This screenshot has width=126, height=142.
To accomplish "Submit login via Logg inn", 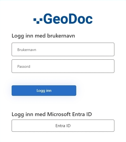I will pyautogui.click(x=44, y=90).
